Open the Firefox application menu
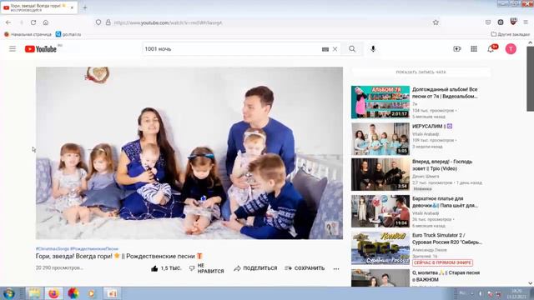534x300 pixels. [526, 22]
